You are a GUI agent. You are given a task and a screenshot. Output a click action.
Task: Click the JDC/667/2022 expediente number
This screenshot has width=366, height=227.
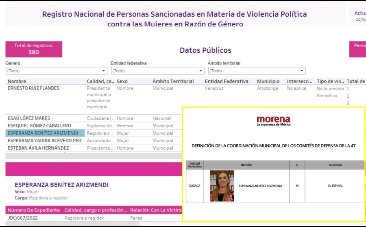tap(23, 218)
